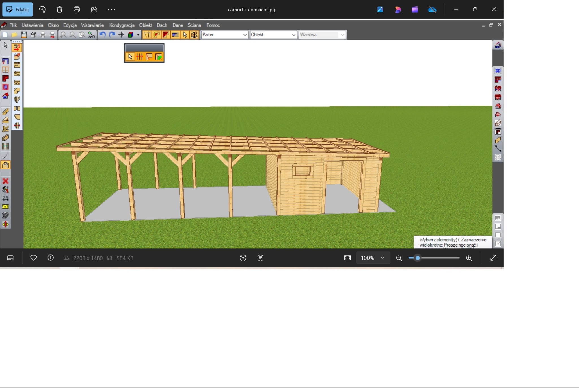Click the center crosshair tool icon
Image resolution: width=579 pixels, height=388 pixels.
[x=121, y=35]
